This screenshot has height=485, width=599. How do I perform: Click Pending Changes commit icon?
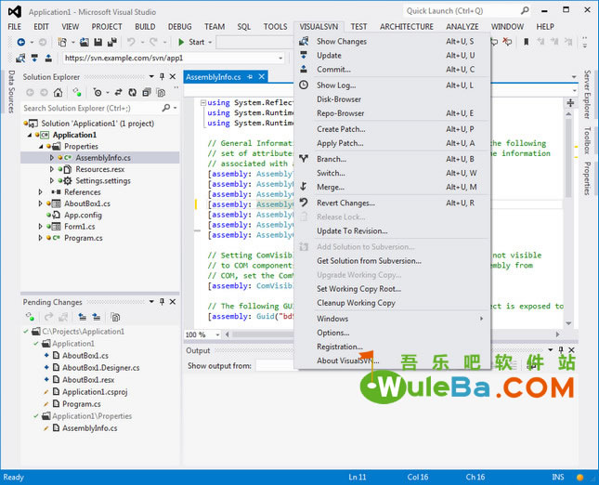[x=97, y=317]
